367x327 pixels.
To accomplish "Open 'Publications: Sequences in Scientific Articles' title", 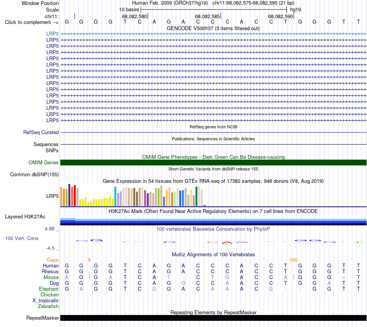I will (x=213, y=139).
